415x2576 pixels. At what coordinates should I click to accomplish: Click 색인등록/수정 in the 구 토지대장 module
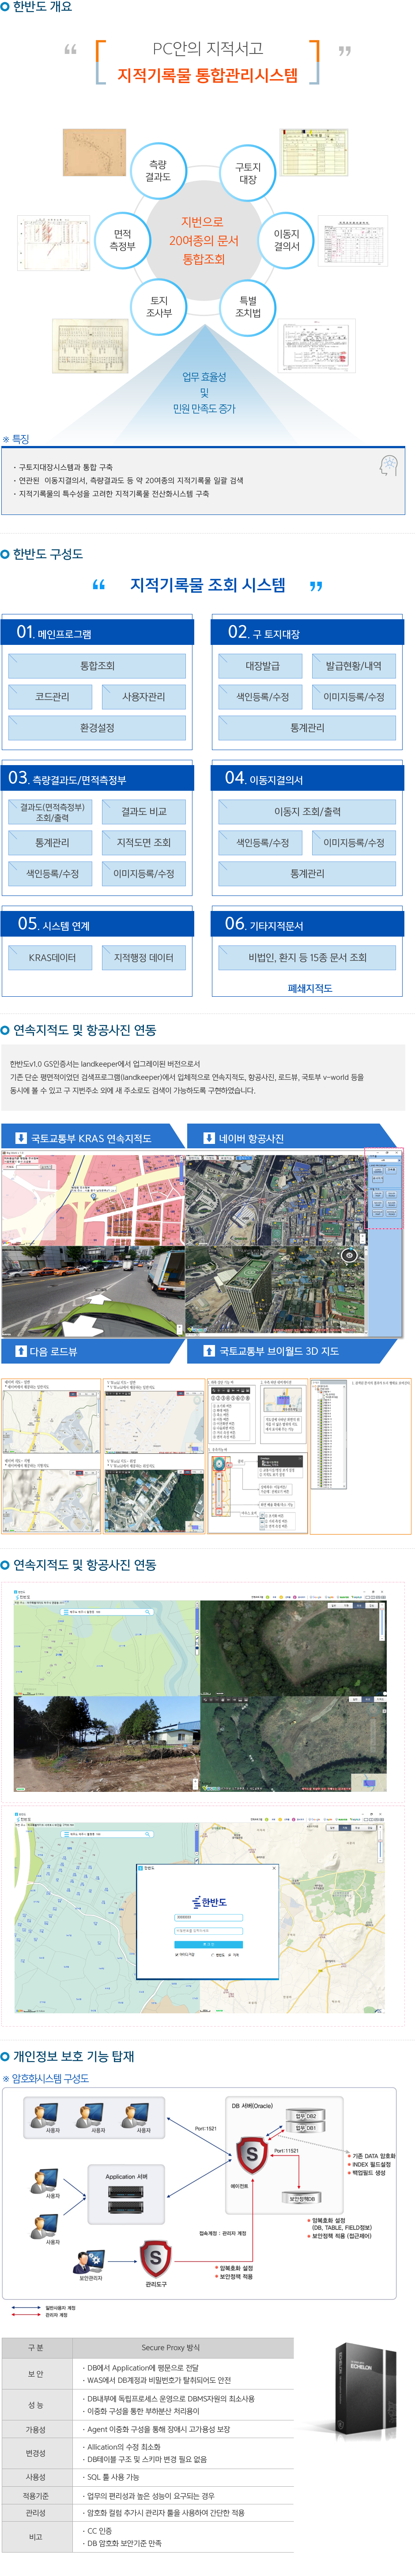pyautogui.click(x=262, y=697)
